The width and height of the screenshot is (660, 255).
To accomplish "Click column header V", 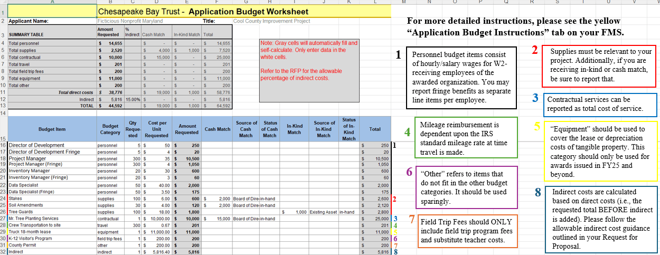I will pos(634,3).
